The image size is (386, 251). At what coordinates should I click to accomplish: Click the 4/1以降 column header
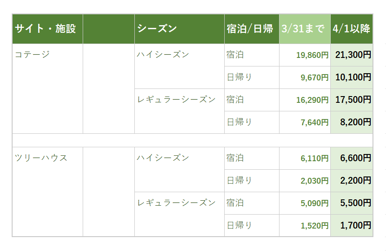pos(351,29)
